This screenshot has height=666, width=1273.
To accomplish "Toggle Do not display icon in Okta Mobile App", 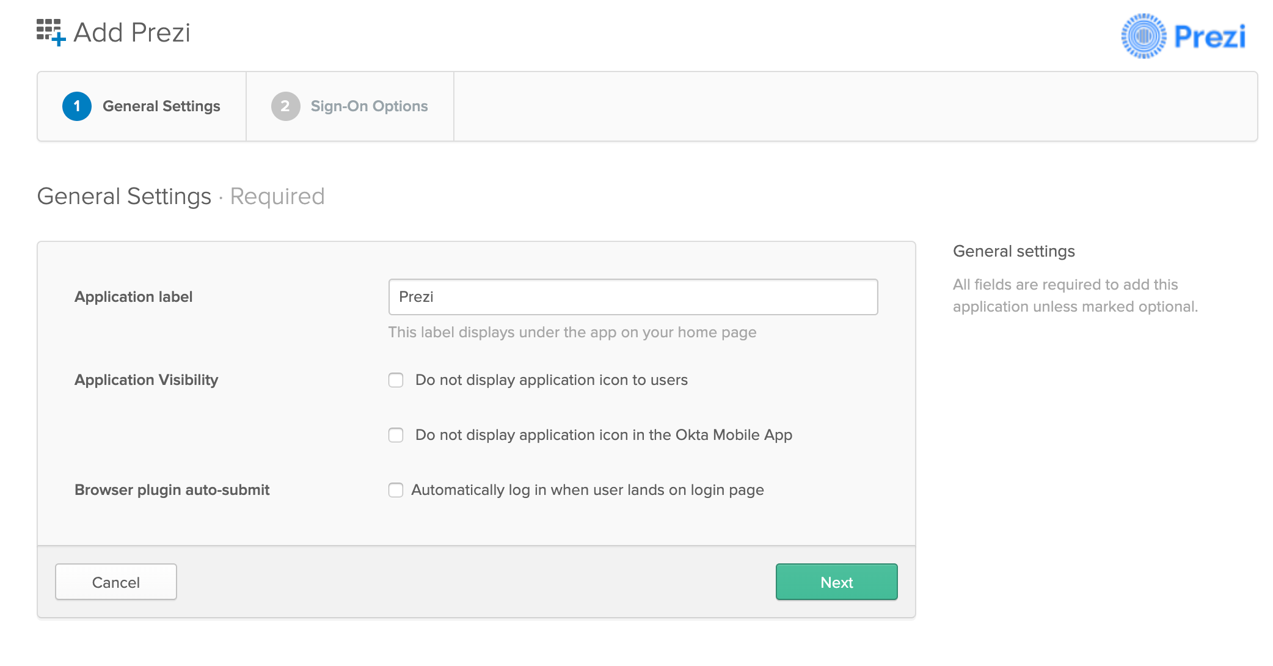I will coord(395,435).
